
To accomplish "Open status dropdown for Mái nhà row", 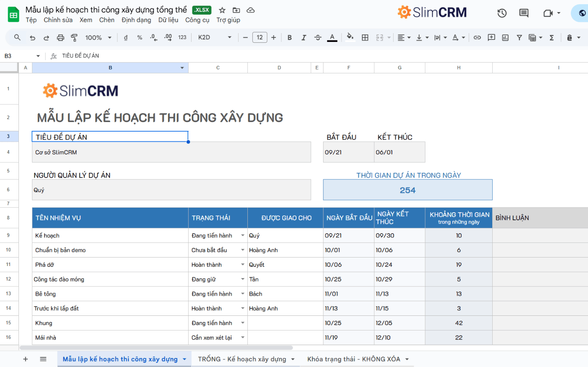I will point(243,338).
